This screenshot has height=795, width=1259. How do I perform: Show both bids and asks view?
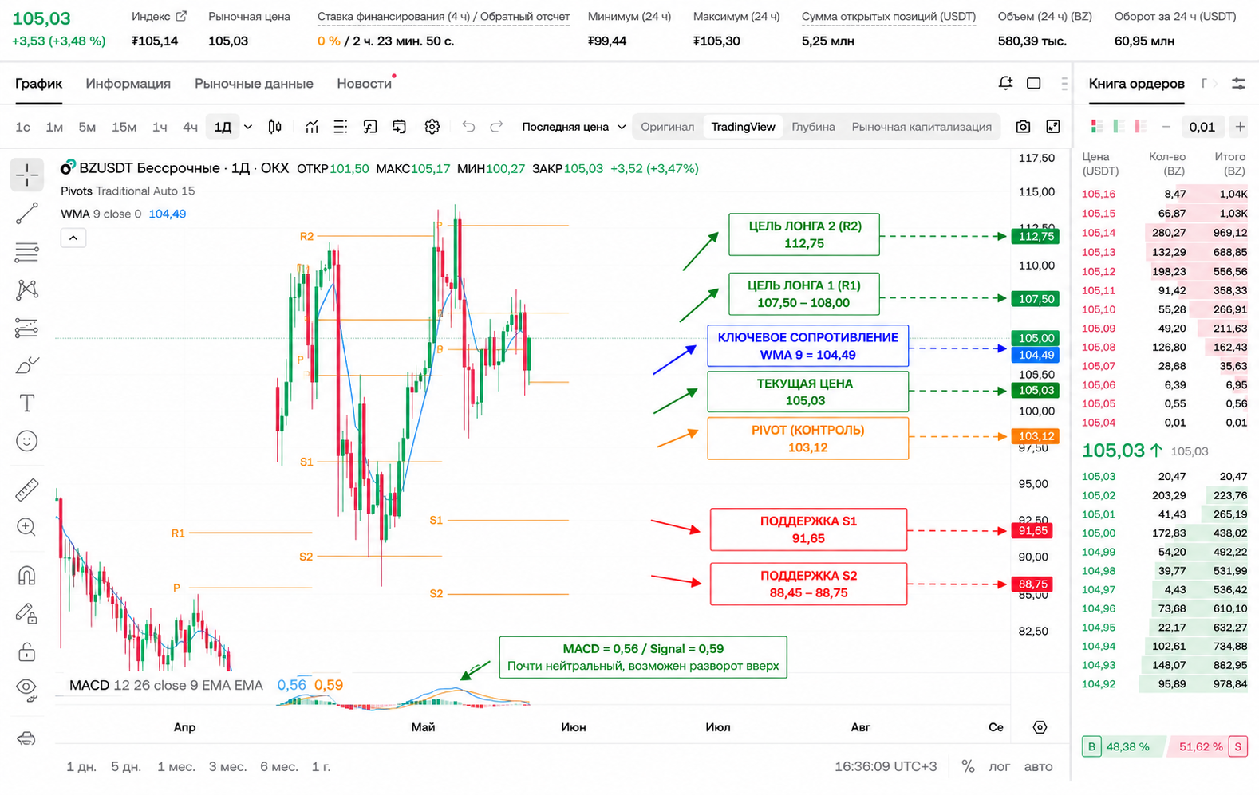coord(1098,127)
